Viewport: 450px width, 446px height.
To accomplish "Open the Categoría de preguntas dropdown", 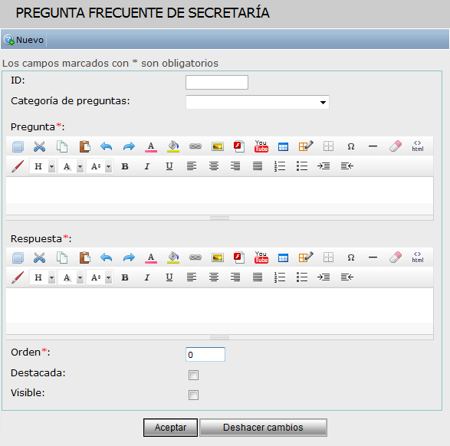I will pyautogui.click(x=258, y=102).
